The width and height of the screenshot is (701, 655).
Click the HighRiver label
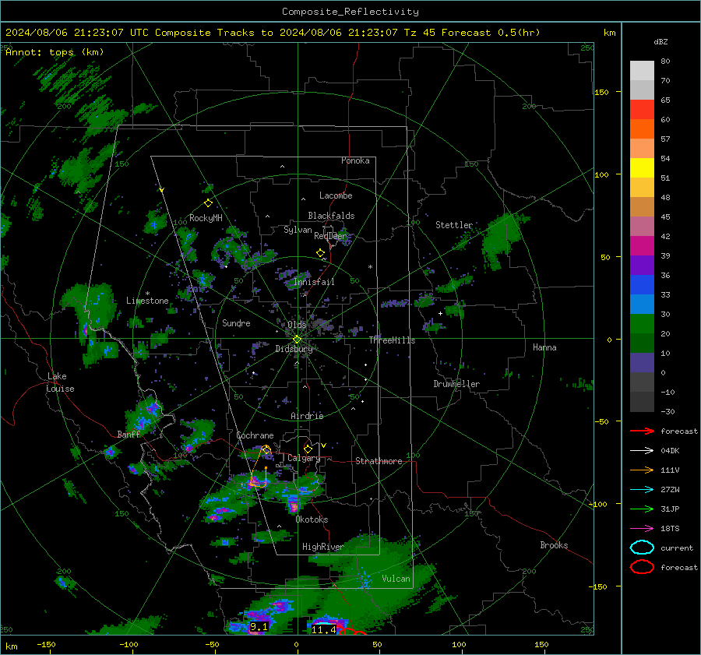(322, 547)
